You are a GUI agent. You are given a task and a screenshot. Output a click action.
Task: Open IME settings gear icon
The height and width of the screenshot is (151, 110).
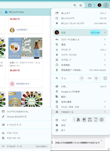tap(101, 120)
